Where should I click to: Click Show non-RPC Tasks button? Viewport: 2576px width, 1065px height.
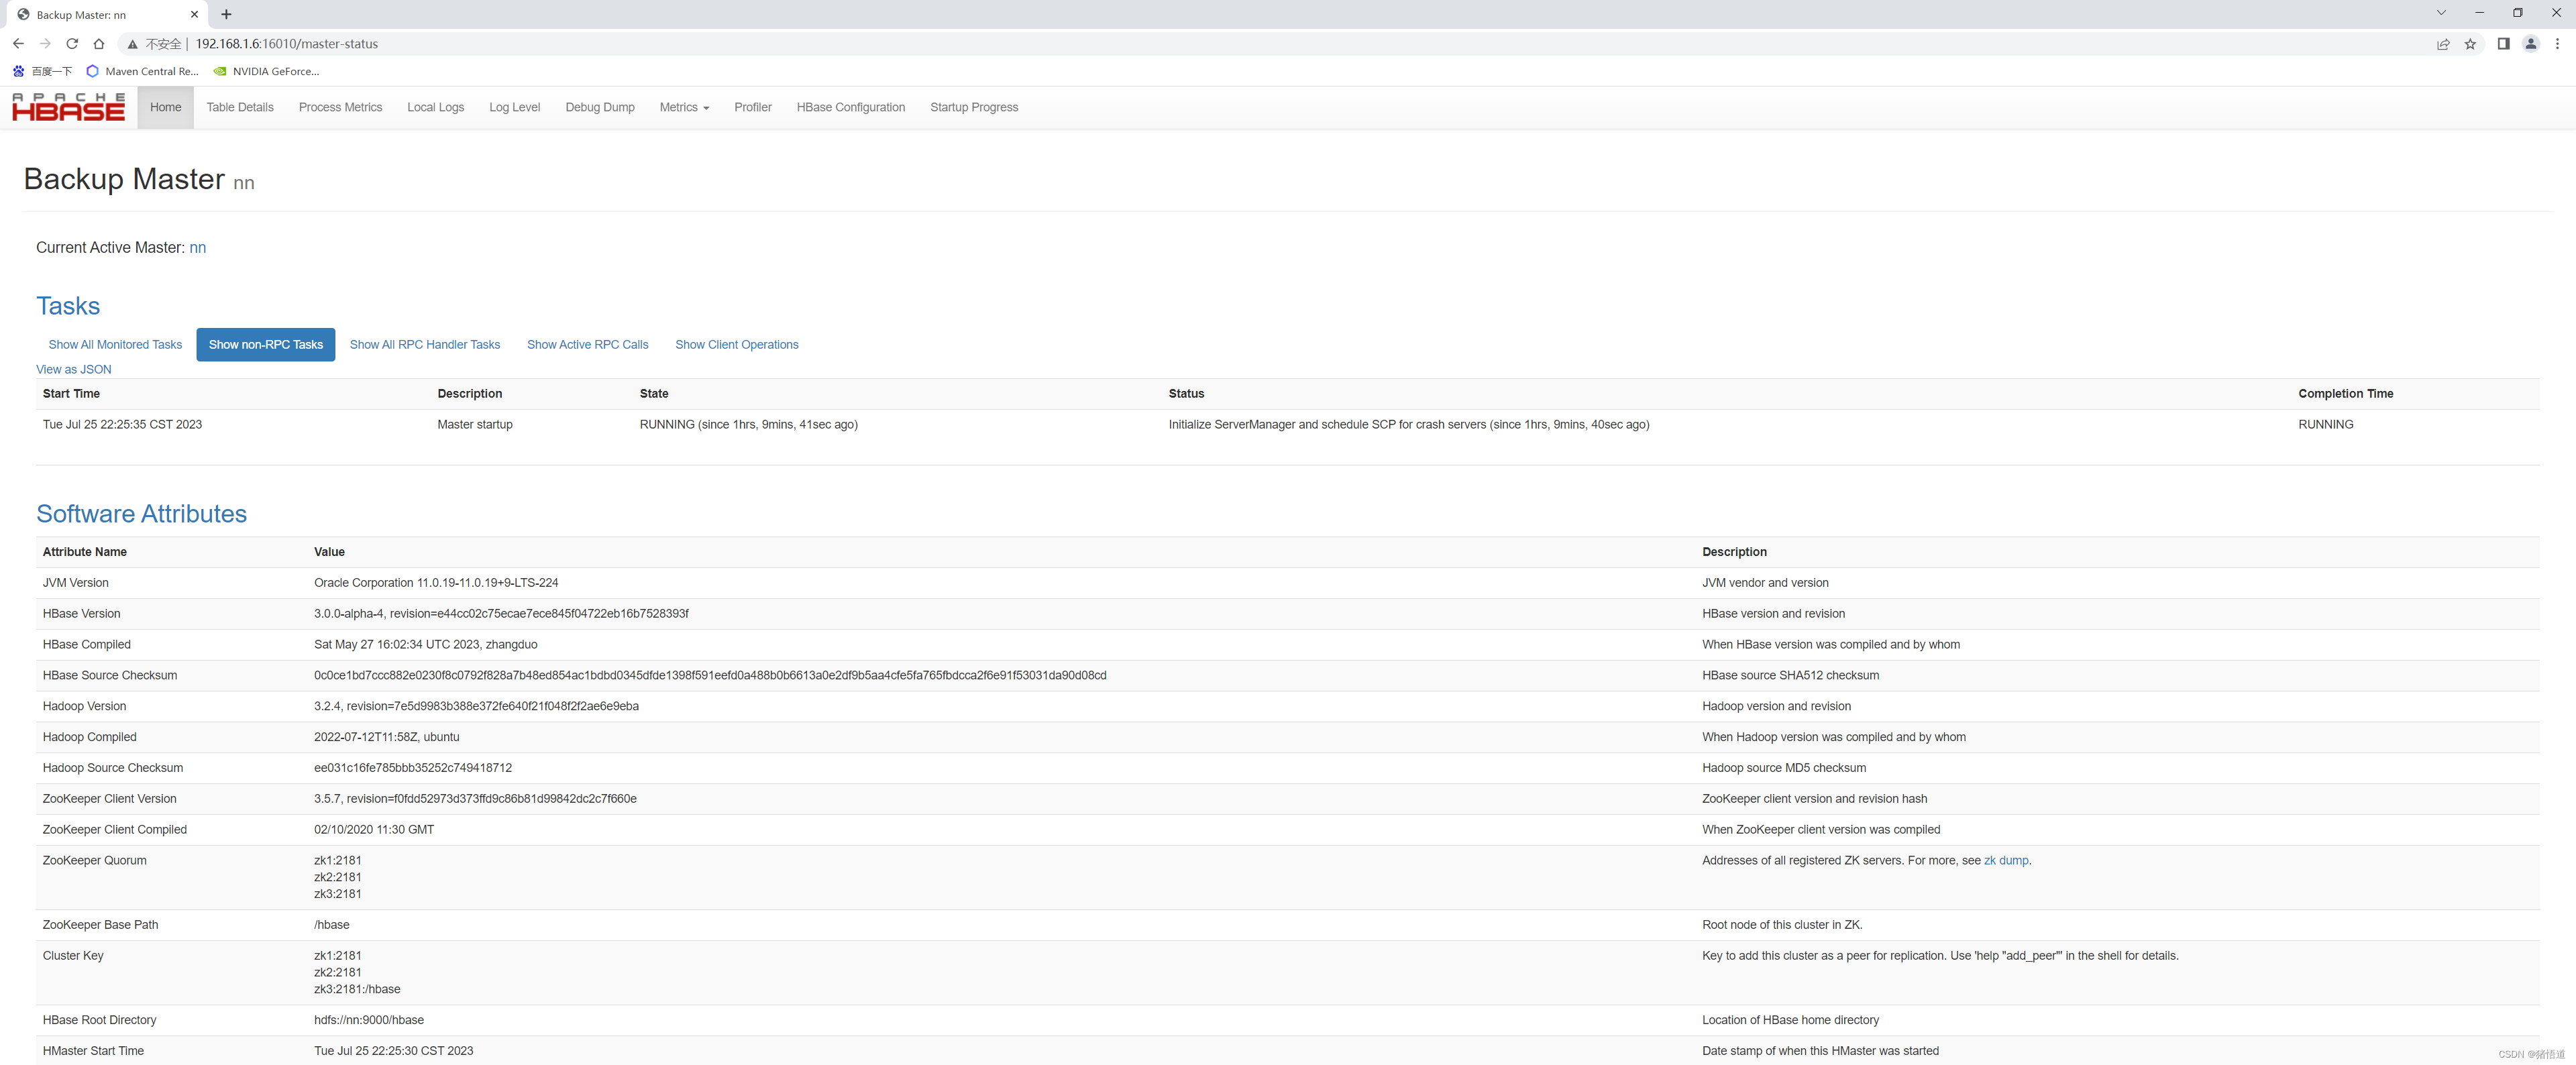[265, 345]
